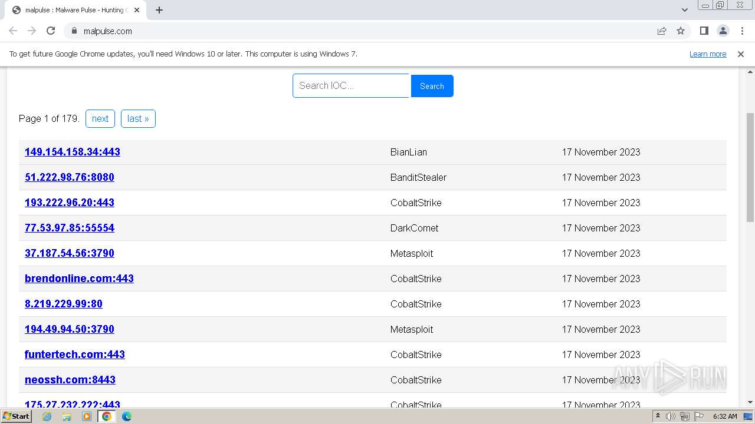This screenshot has width=755, height=424.
Task: Open IOC brendonline.com:443
Action: [x=79, y=279]
